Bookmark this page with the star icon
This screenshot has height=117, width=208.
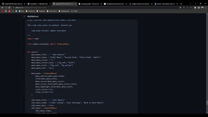[x=191, y=8]
